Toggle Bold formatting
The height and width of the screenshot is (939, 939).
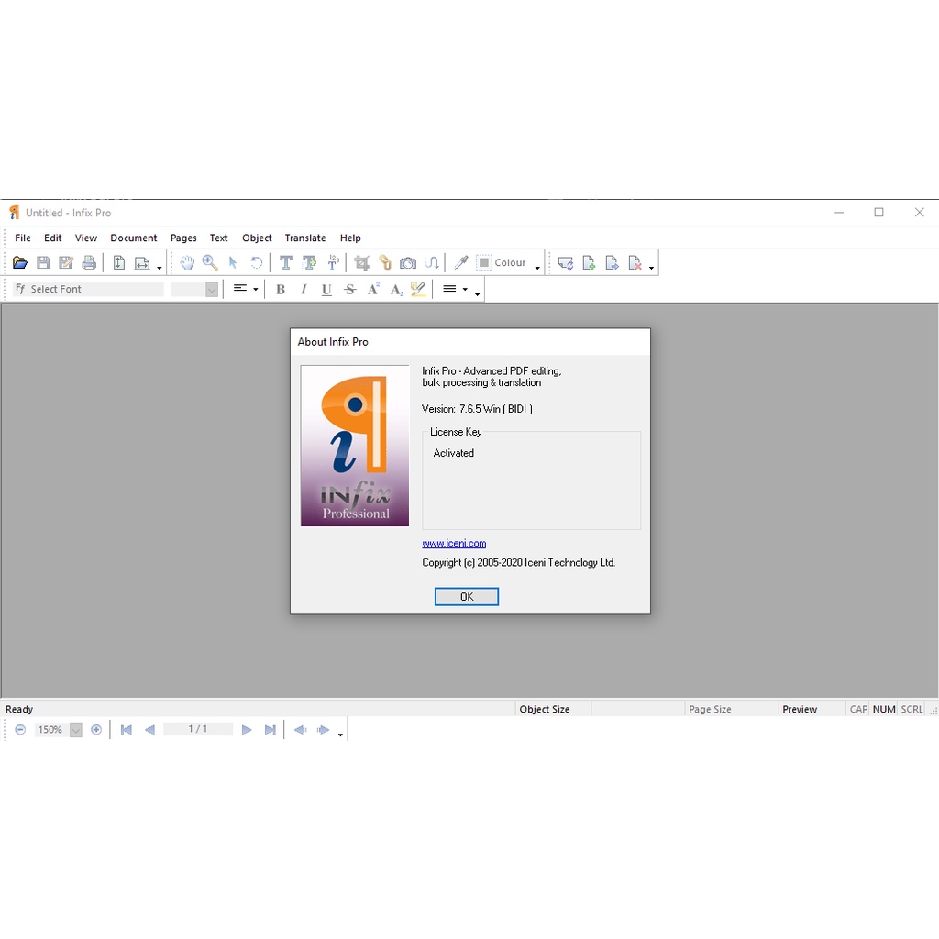coord(281,289)
